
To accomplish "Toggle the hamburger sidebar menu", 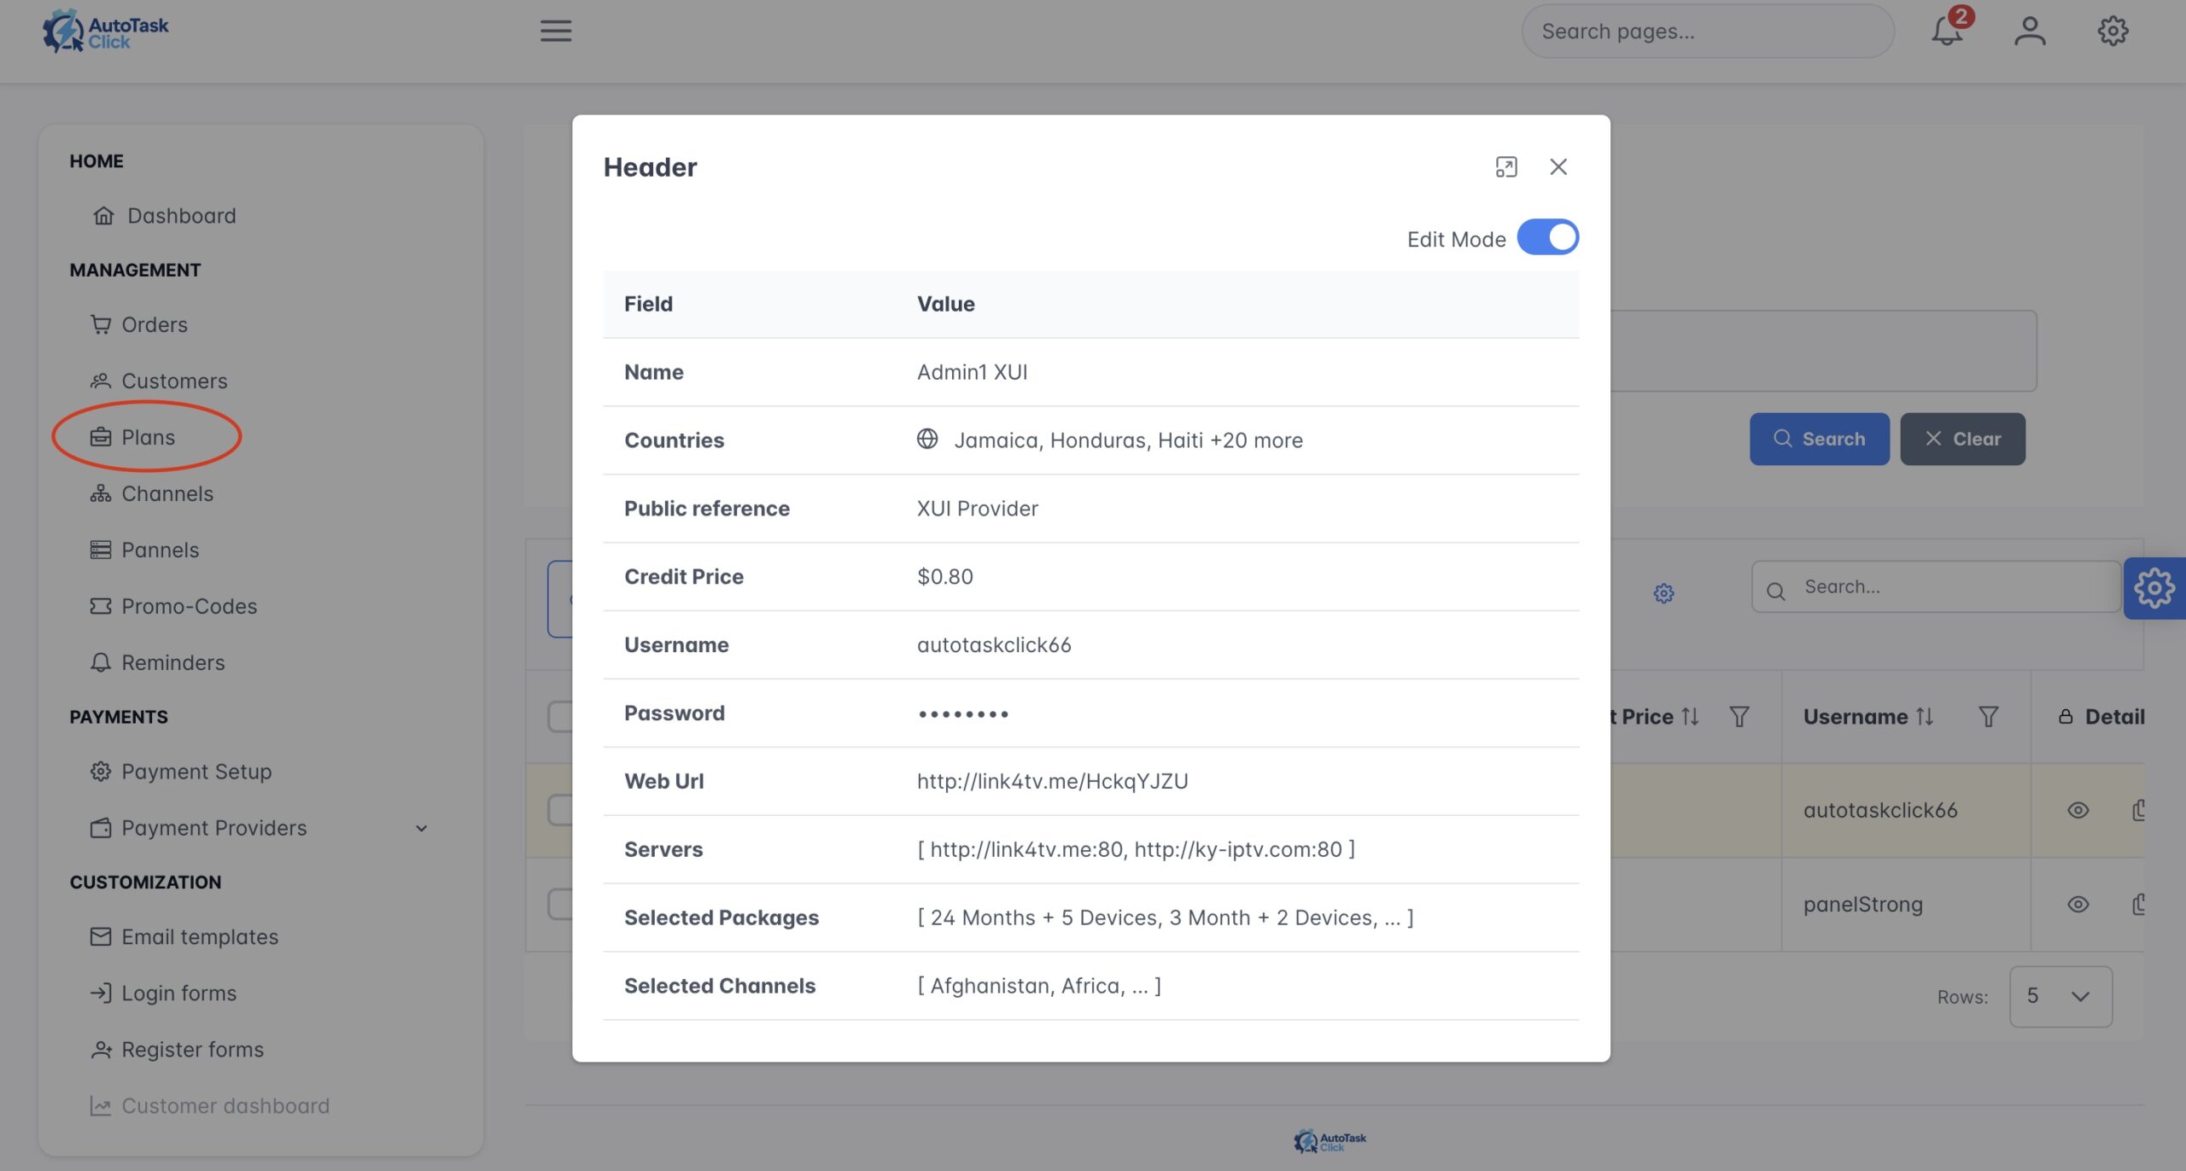I will pyautogui.click(x=556, y=32).
